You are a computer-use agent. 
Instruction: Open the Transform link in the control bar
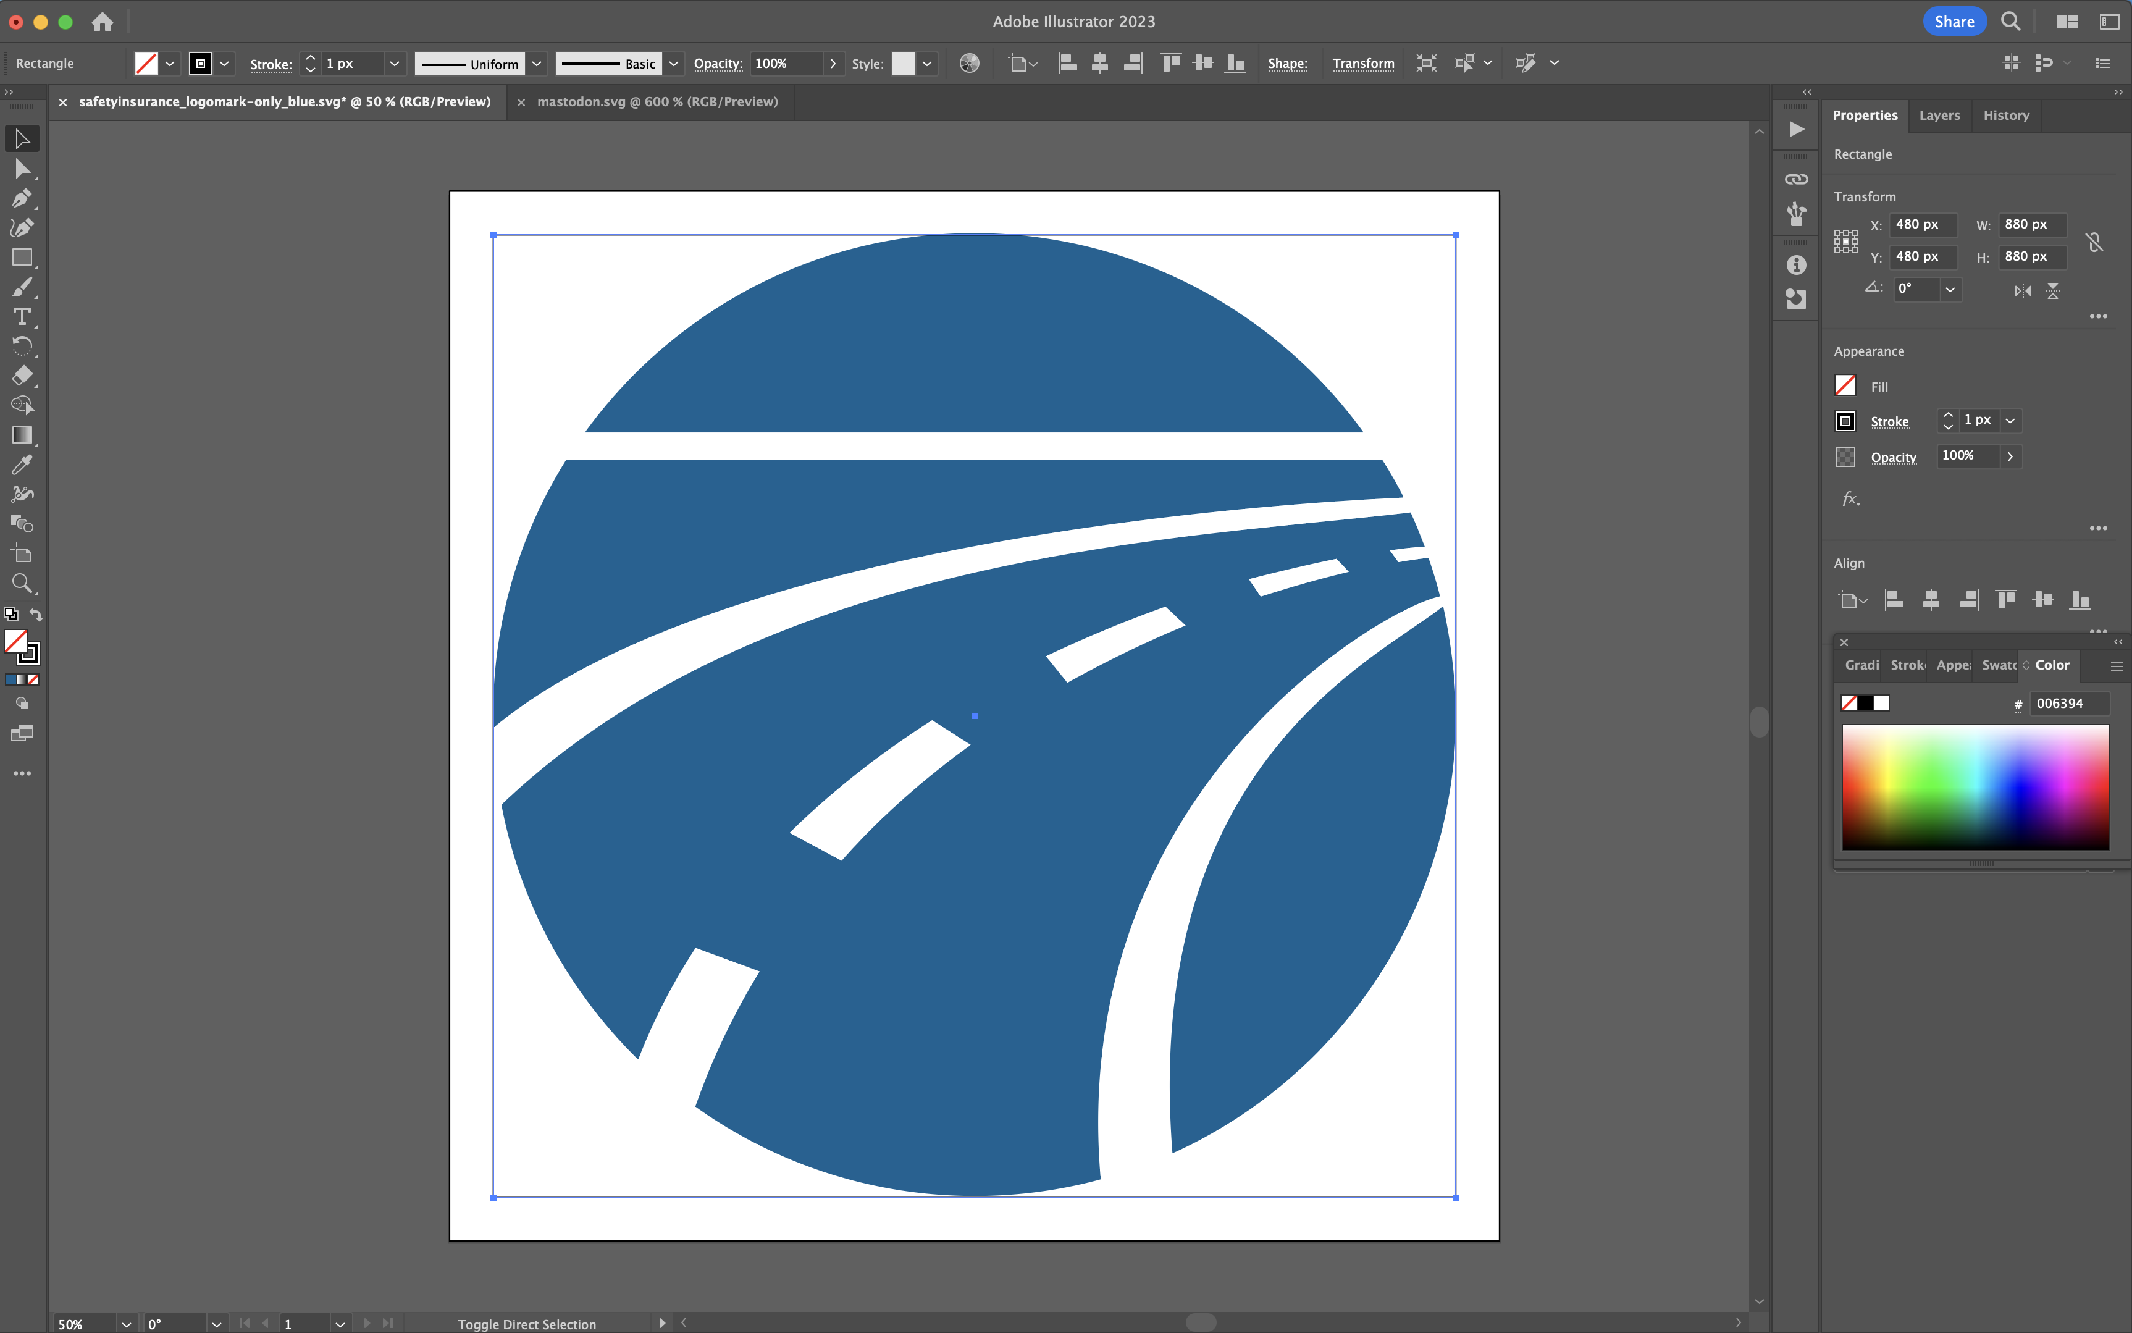point(1362,64)
